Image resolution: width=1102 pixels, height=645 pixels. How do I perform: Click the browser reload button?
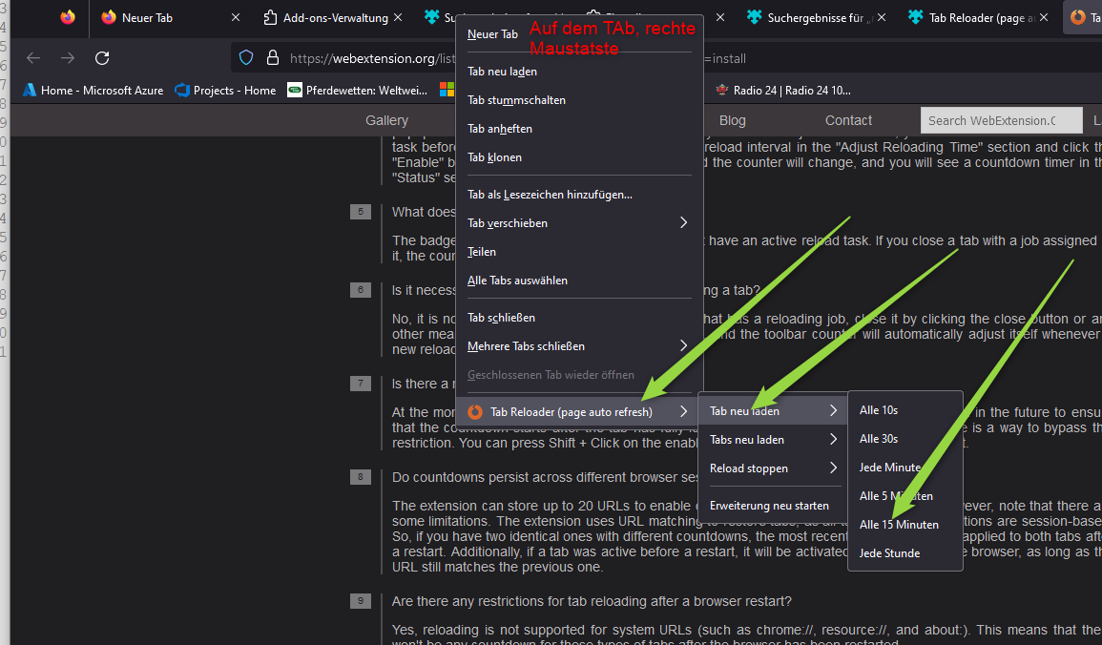tap(102, 58)
